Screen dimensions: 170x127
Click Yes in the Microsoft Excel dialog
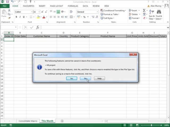(72, 78)
